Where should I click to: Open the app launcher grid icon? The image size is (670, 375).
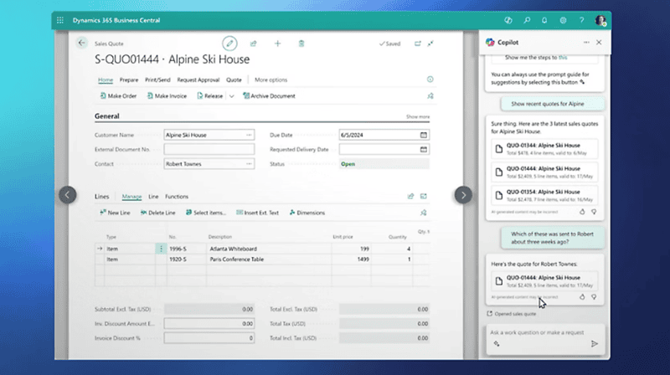click(60, 20)
